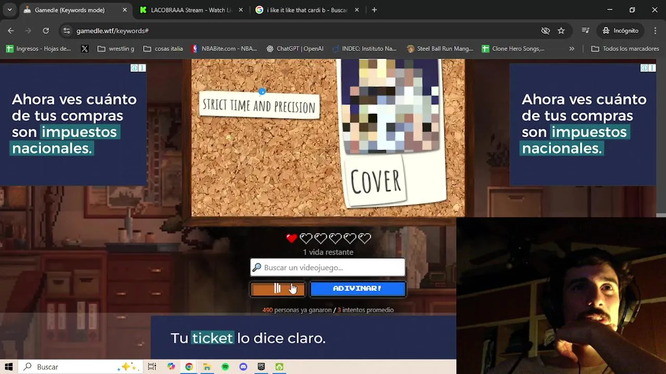This screenshot has height=374, width=666.
Task: Click the red remaining life heart
Action: click(x=291, y=238)
